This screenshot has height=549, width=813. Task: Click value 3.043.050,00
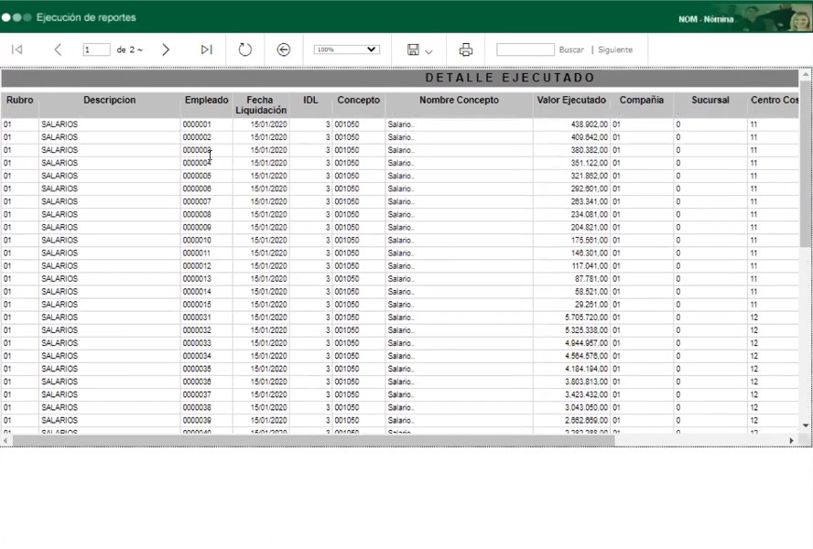[x=587, y=407]
